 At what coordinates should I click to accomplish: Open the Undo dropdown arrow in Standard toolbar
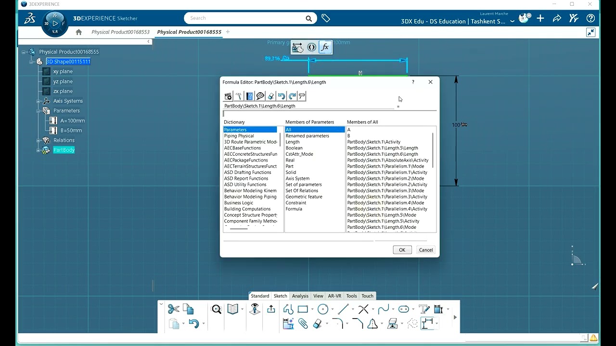click(204, 324)
